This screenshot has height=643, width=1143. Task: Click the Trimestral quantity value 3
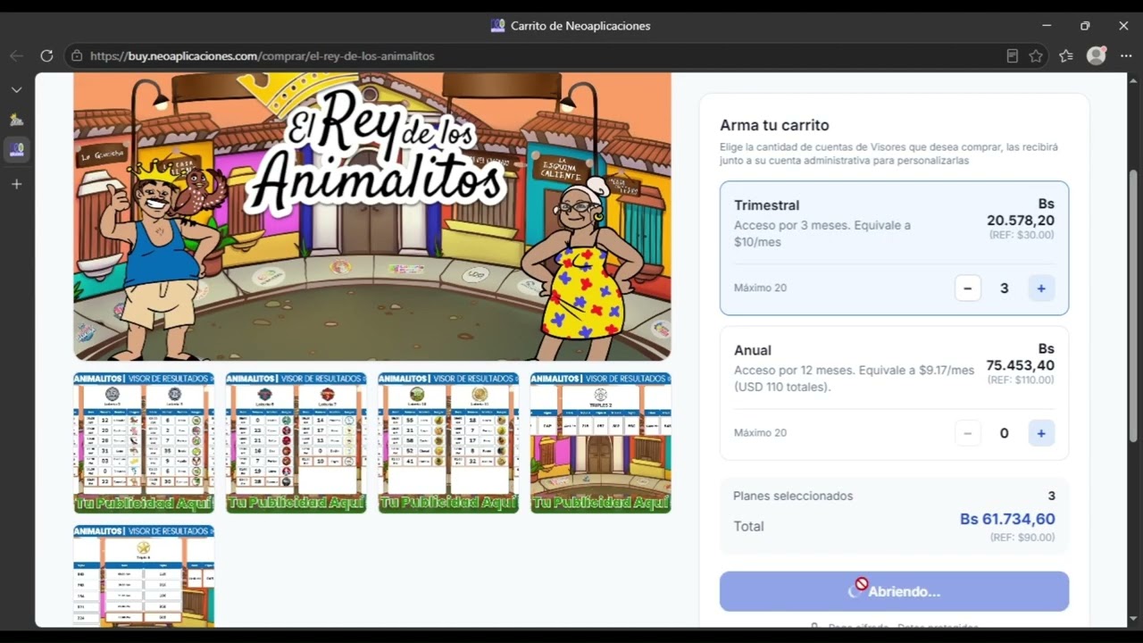coord(1005,288)
